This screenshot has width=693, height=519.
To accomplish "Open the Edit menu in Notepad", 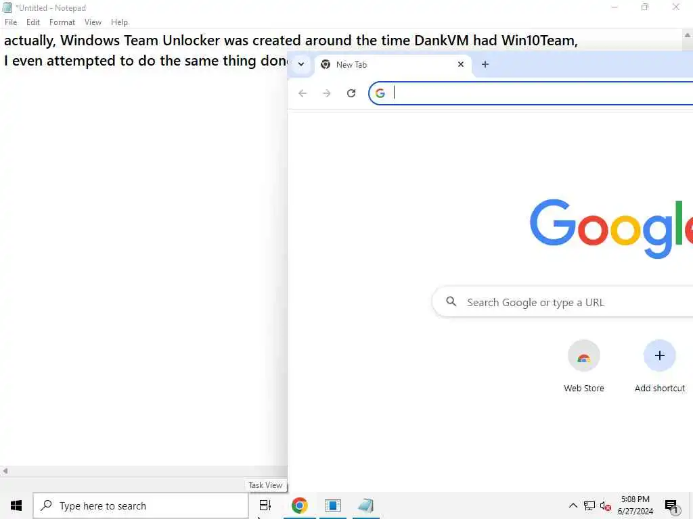I will coord(32,22).
